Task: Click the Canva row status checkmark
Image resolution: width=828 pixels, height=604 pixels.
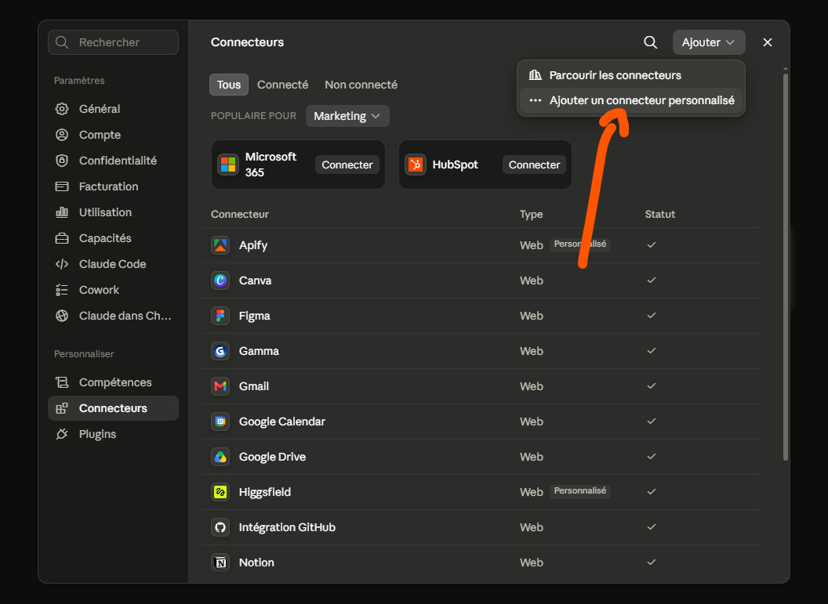Action: (652, 280)
